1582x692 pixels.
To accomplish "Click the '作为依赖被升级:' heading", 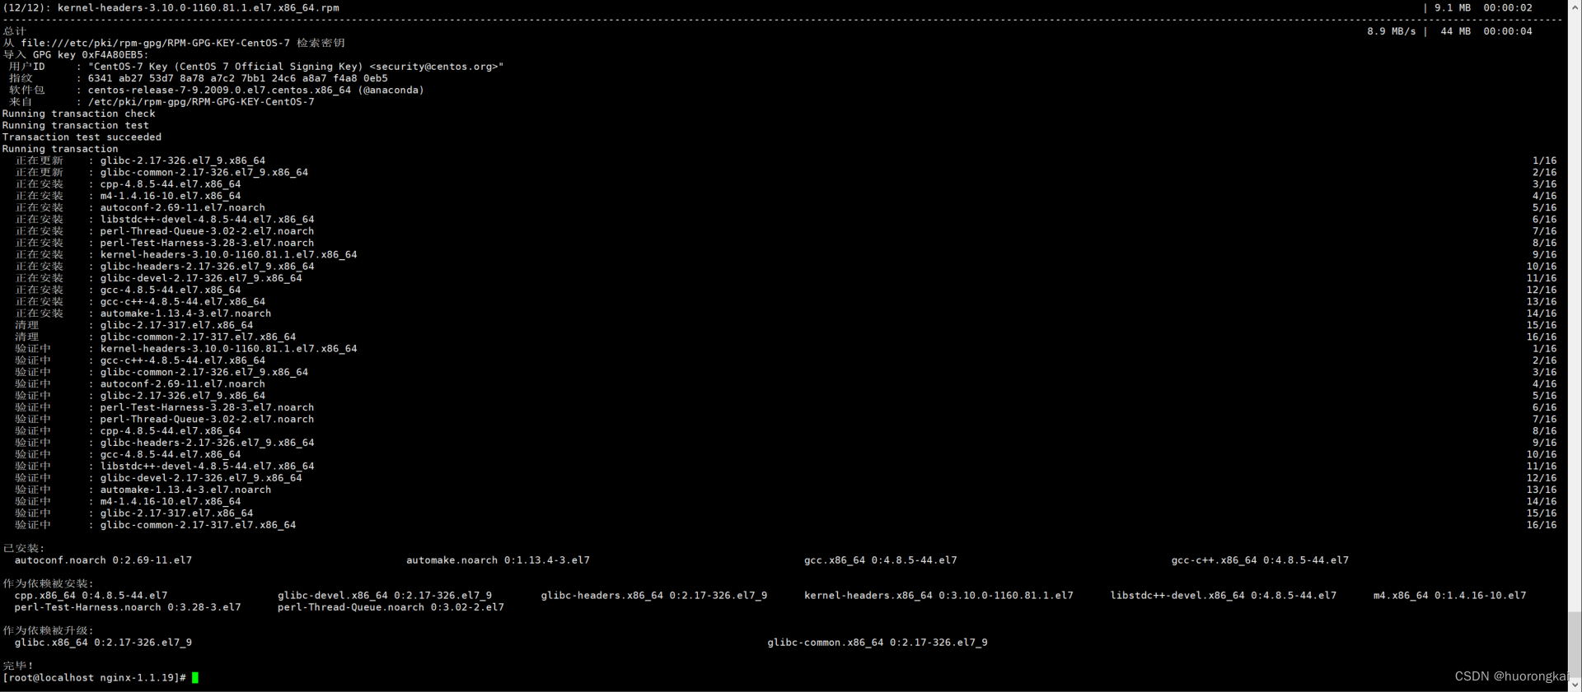I will pos(49,630).
